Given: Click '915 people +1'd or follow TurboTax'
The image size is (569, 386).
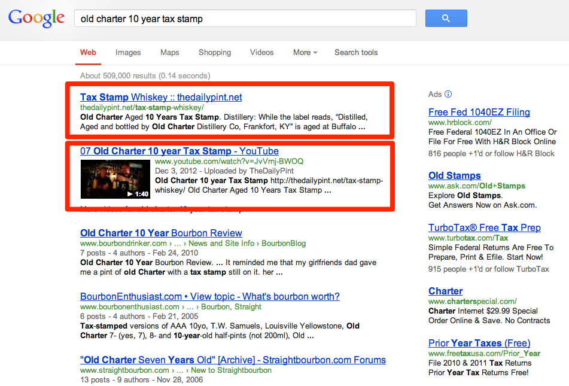Looking at the screenshot, I should [488, 269].
